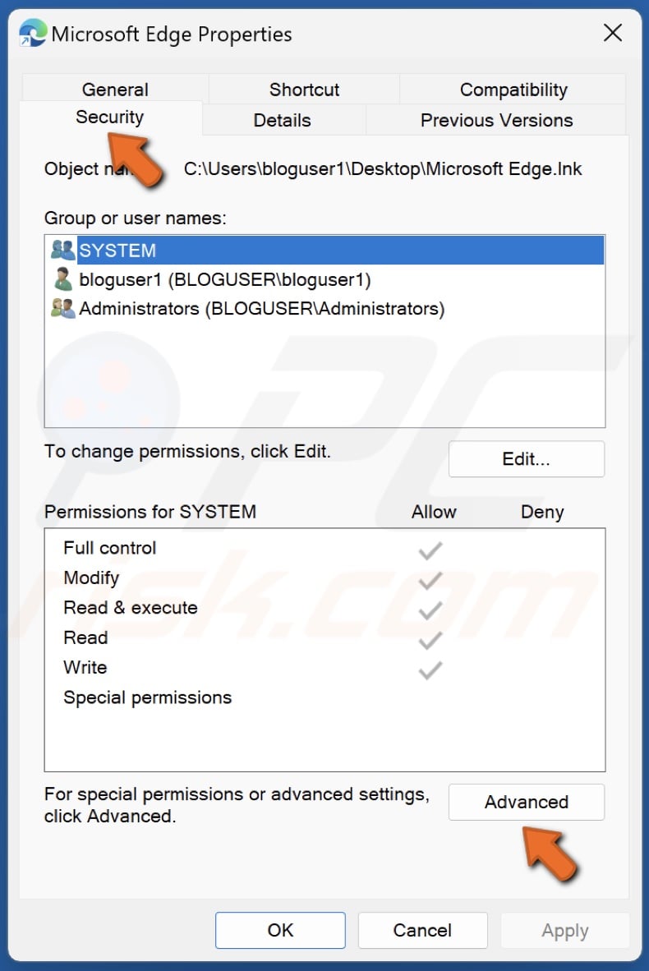Open Advanced security settings

point(525,802)
